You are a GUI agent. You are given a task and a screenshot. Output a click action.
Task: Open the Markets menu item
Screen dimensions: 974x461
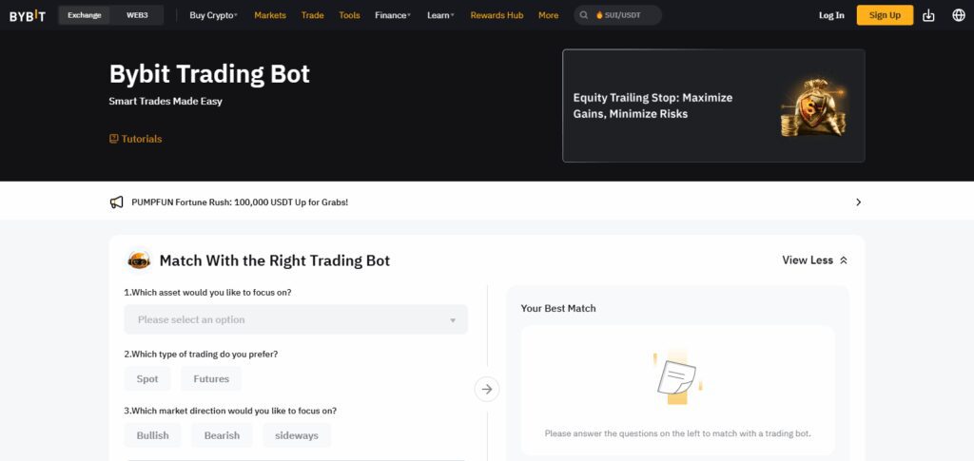(x=270, y=15)
